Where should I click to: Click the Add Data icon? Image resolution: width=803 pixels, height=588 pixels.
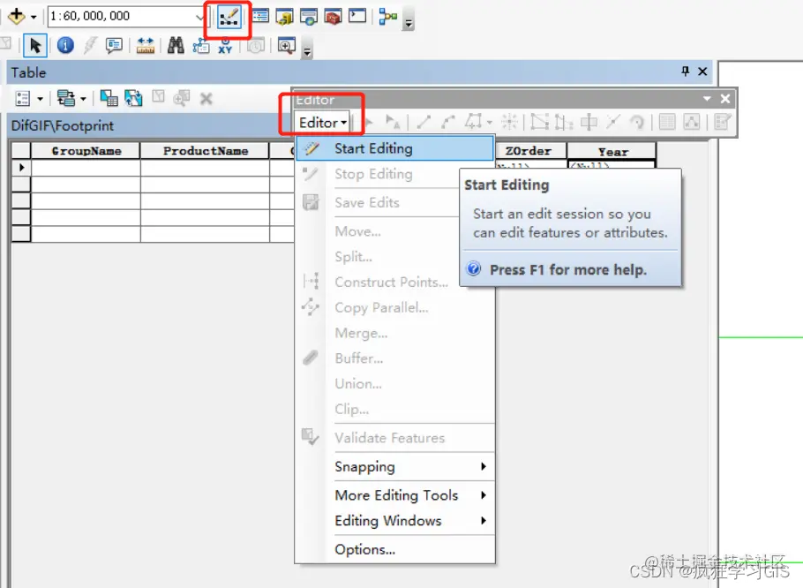pyautogui.click(x=17, y=17)
